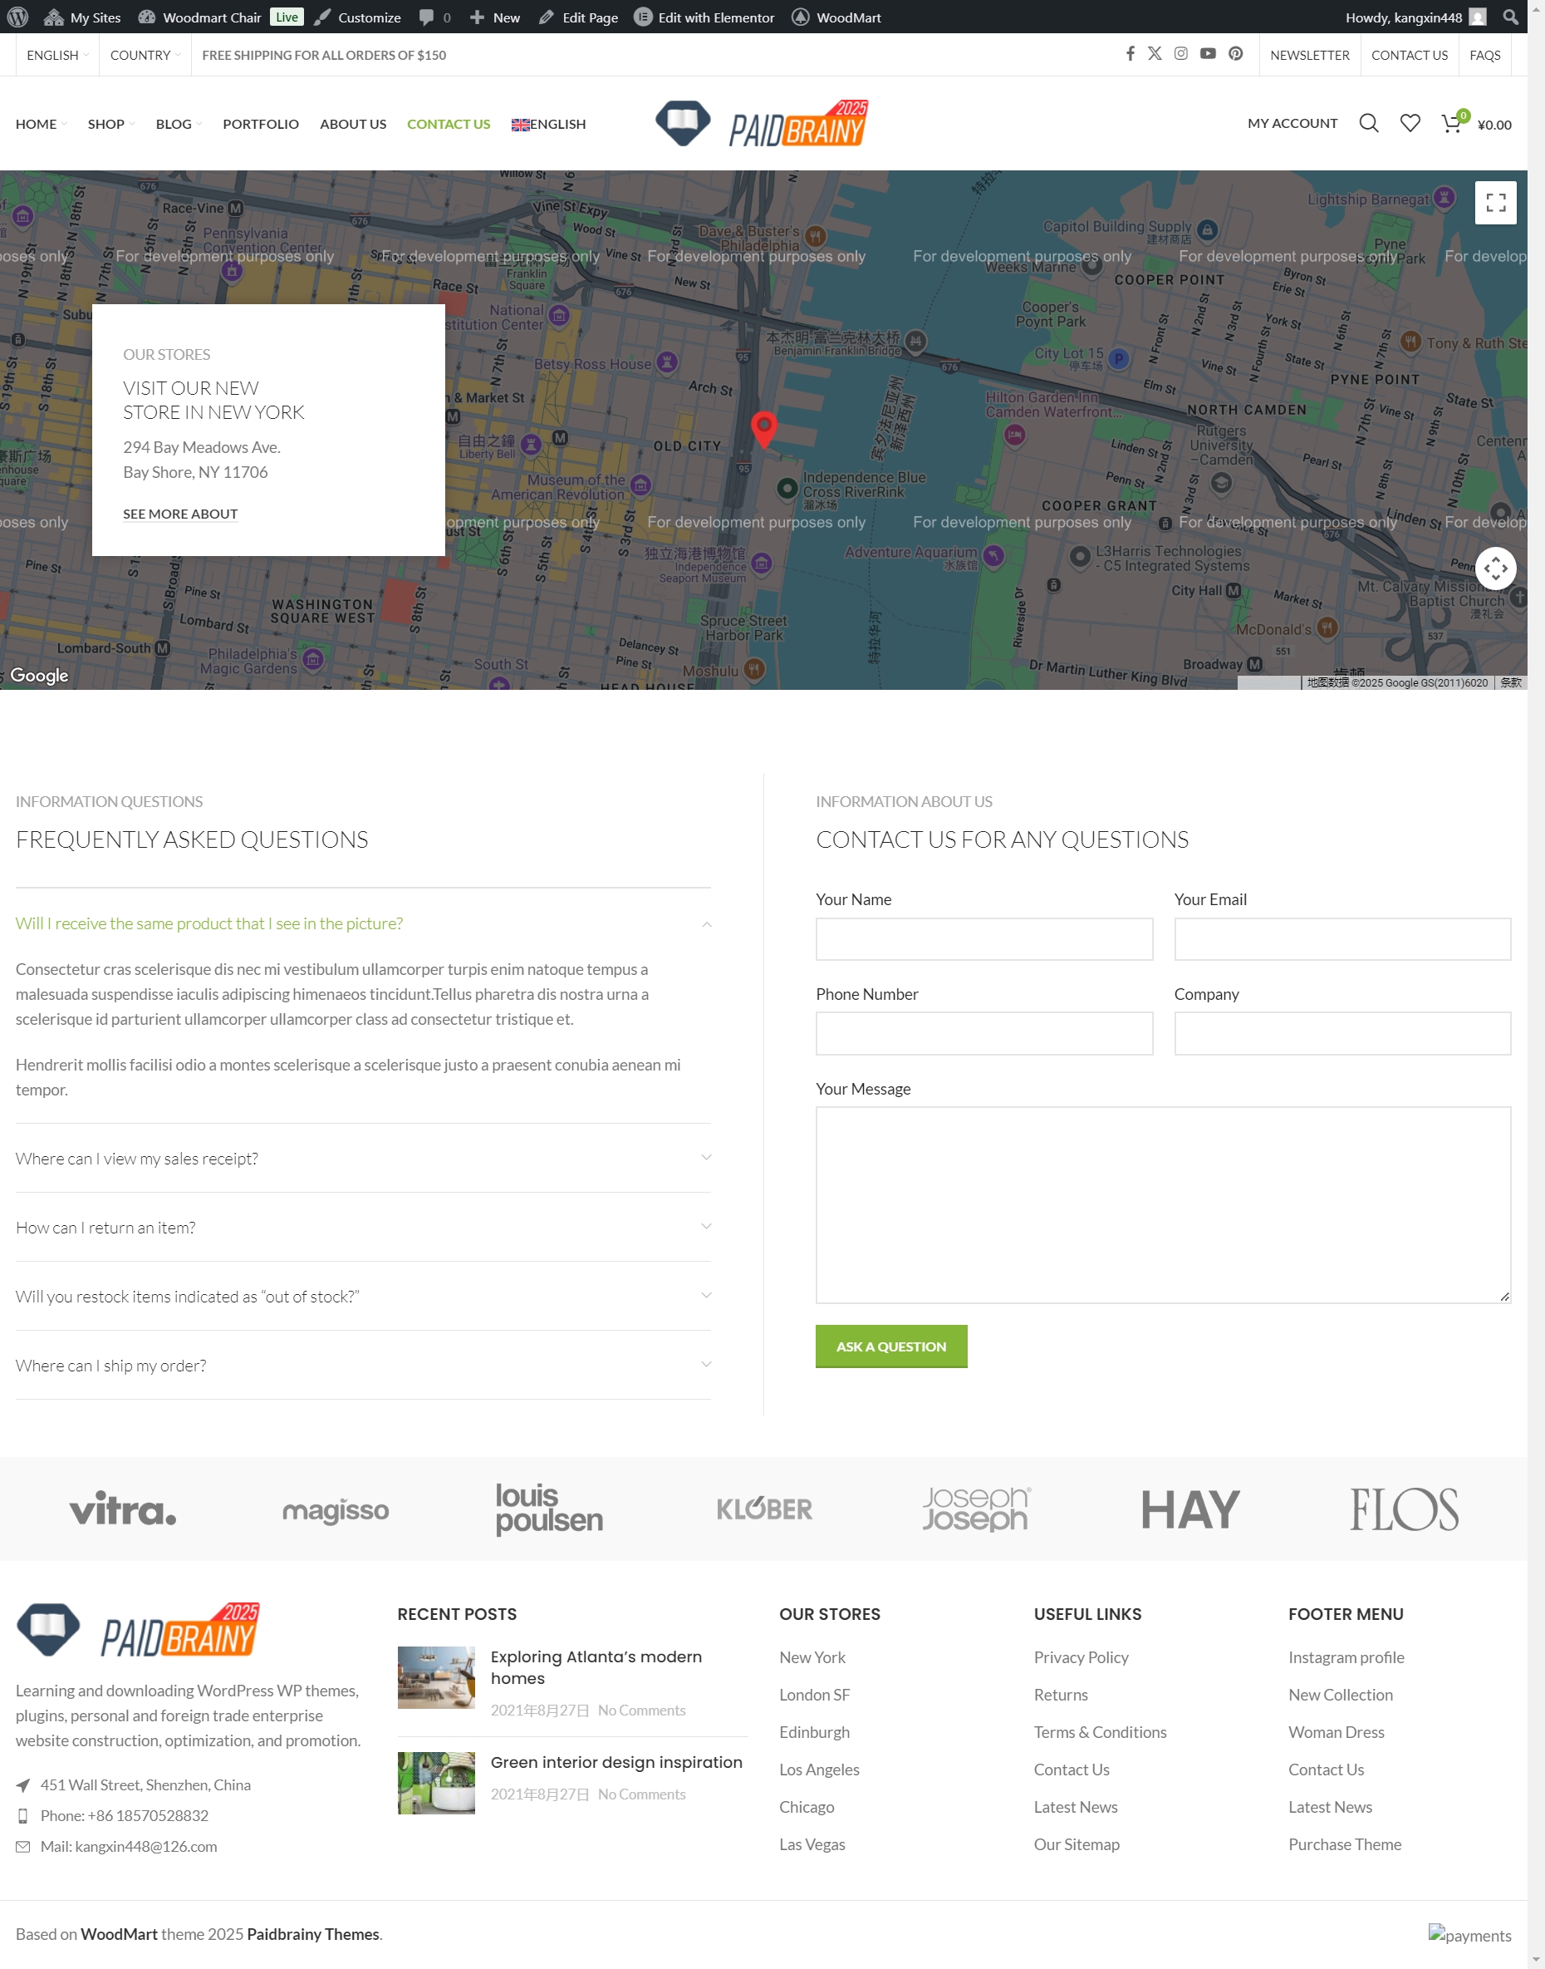
Task: Open the ABOUT US menu item
Action: click(x=353, y=124)
